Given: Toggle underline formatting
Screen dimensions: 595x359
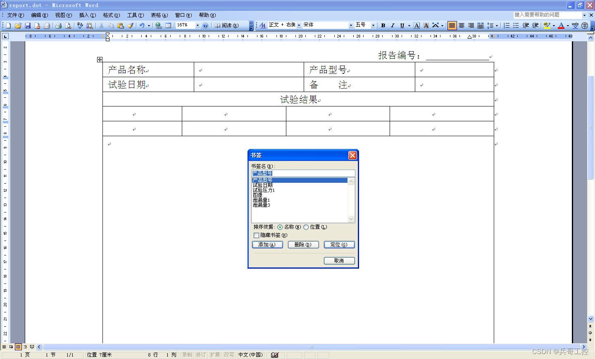Looking at the screenshot, I should coord(402,26).
